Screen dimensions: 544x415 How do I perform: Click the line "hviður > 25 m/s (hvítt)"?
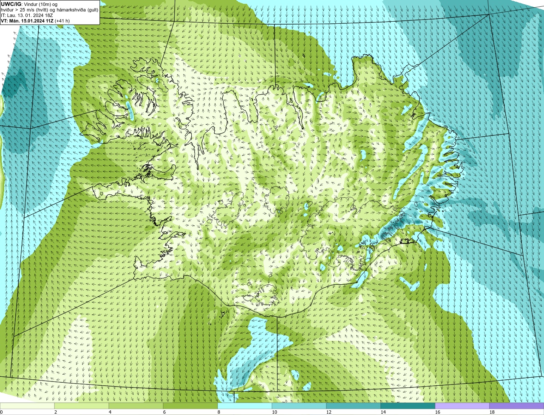point(26,9)
